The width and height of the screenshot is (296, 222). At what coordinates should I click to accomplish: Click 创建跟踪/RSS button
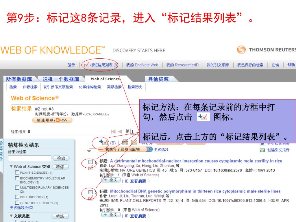(x=52, y=120)
